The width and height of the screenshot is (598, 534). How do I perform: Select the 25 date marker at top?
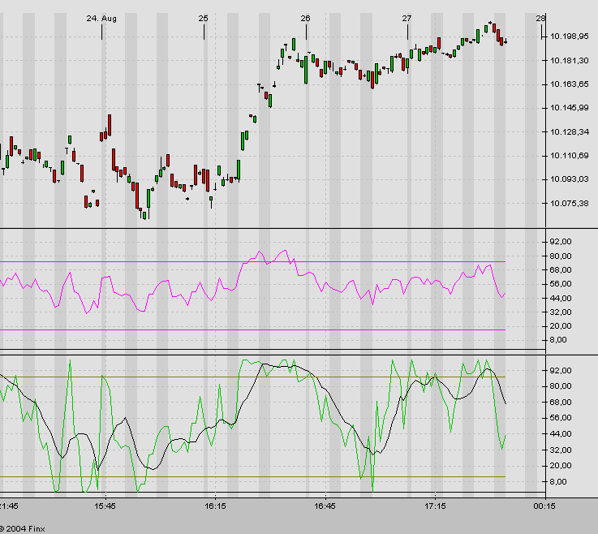[203, 18]
